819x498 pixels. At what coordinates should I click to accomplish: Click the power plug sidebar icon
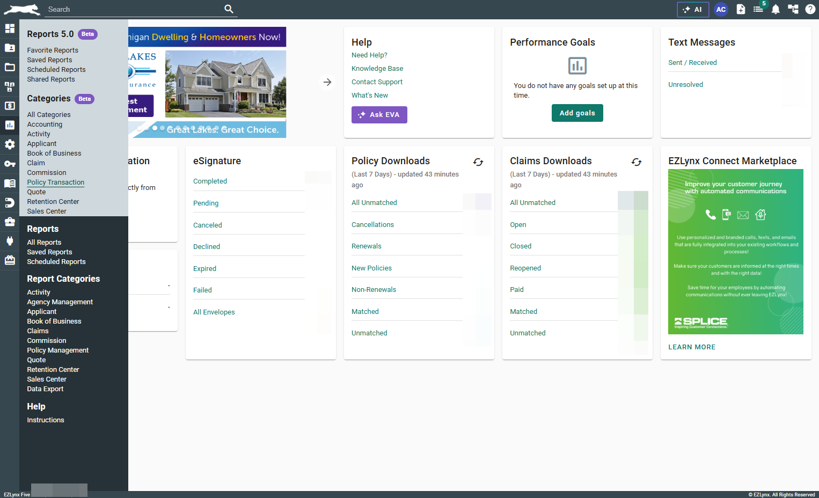tap(10, 241)
